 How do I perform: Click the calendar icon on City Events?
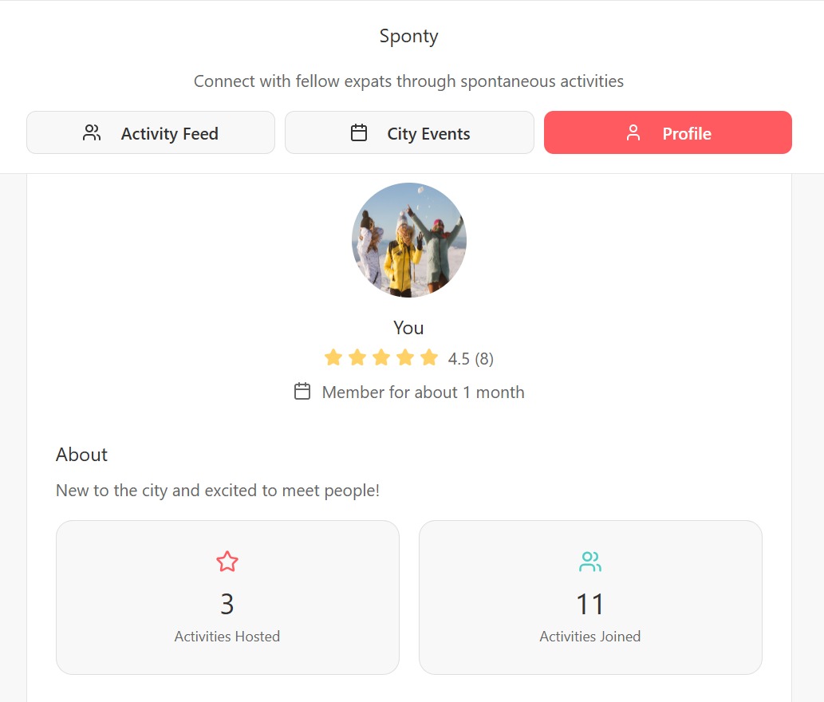pos(359,133)
